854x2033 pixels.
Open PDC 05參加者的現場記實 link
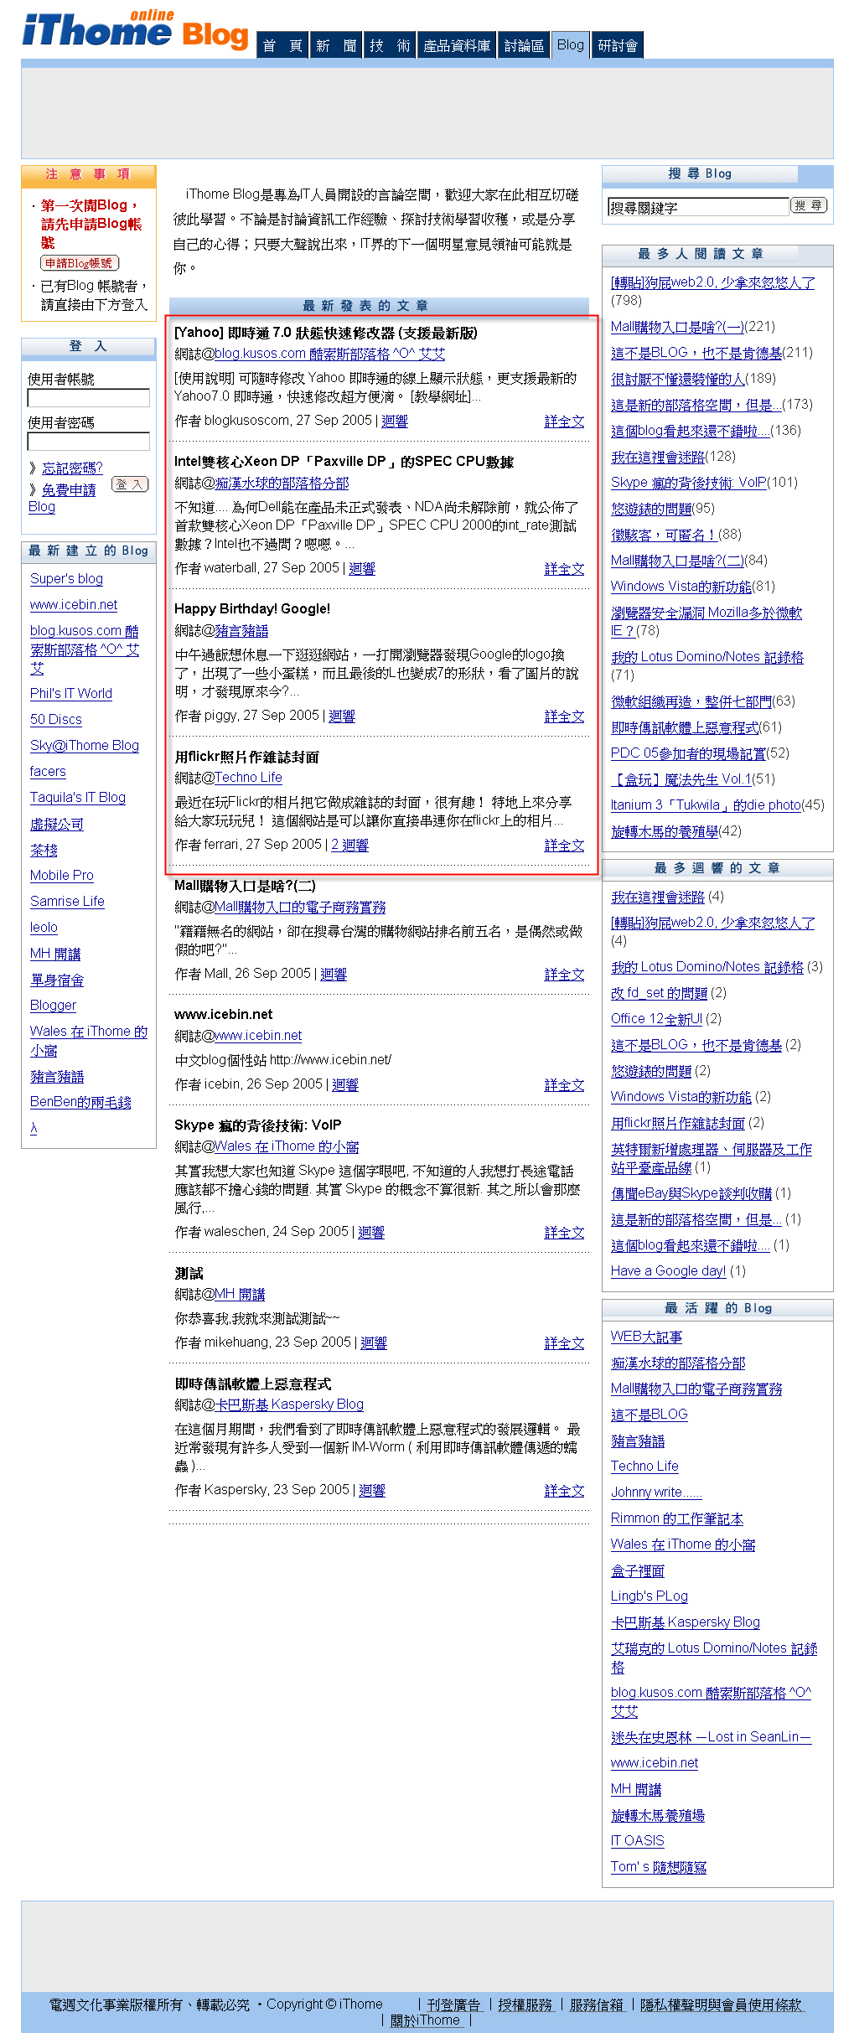coord(688,753)
